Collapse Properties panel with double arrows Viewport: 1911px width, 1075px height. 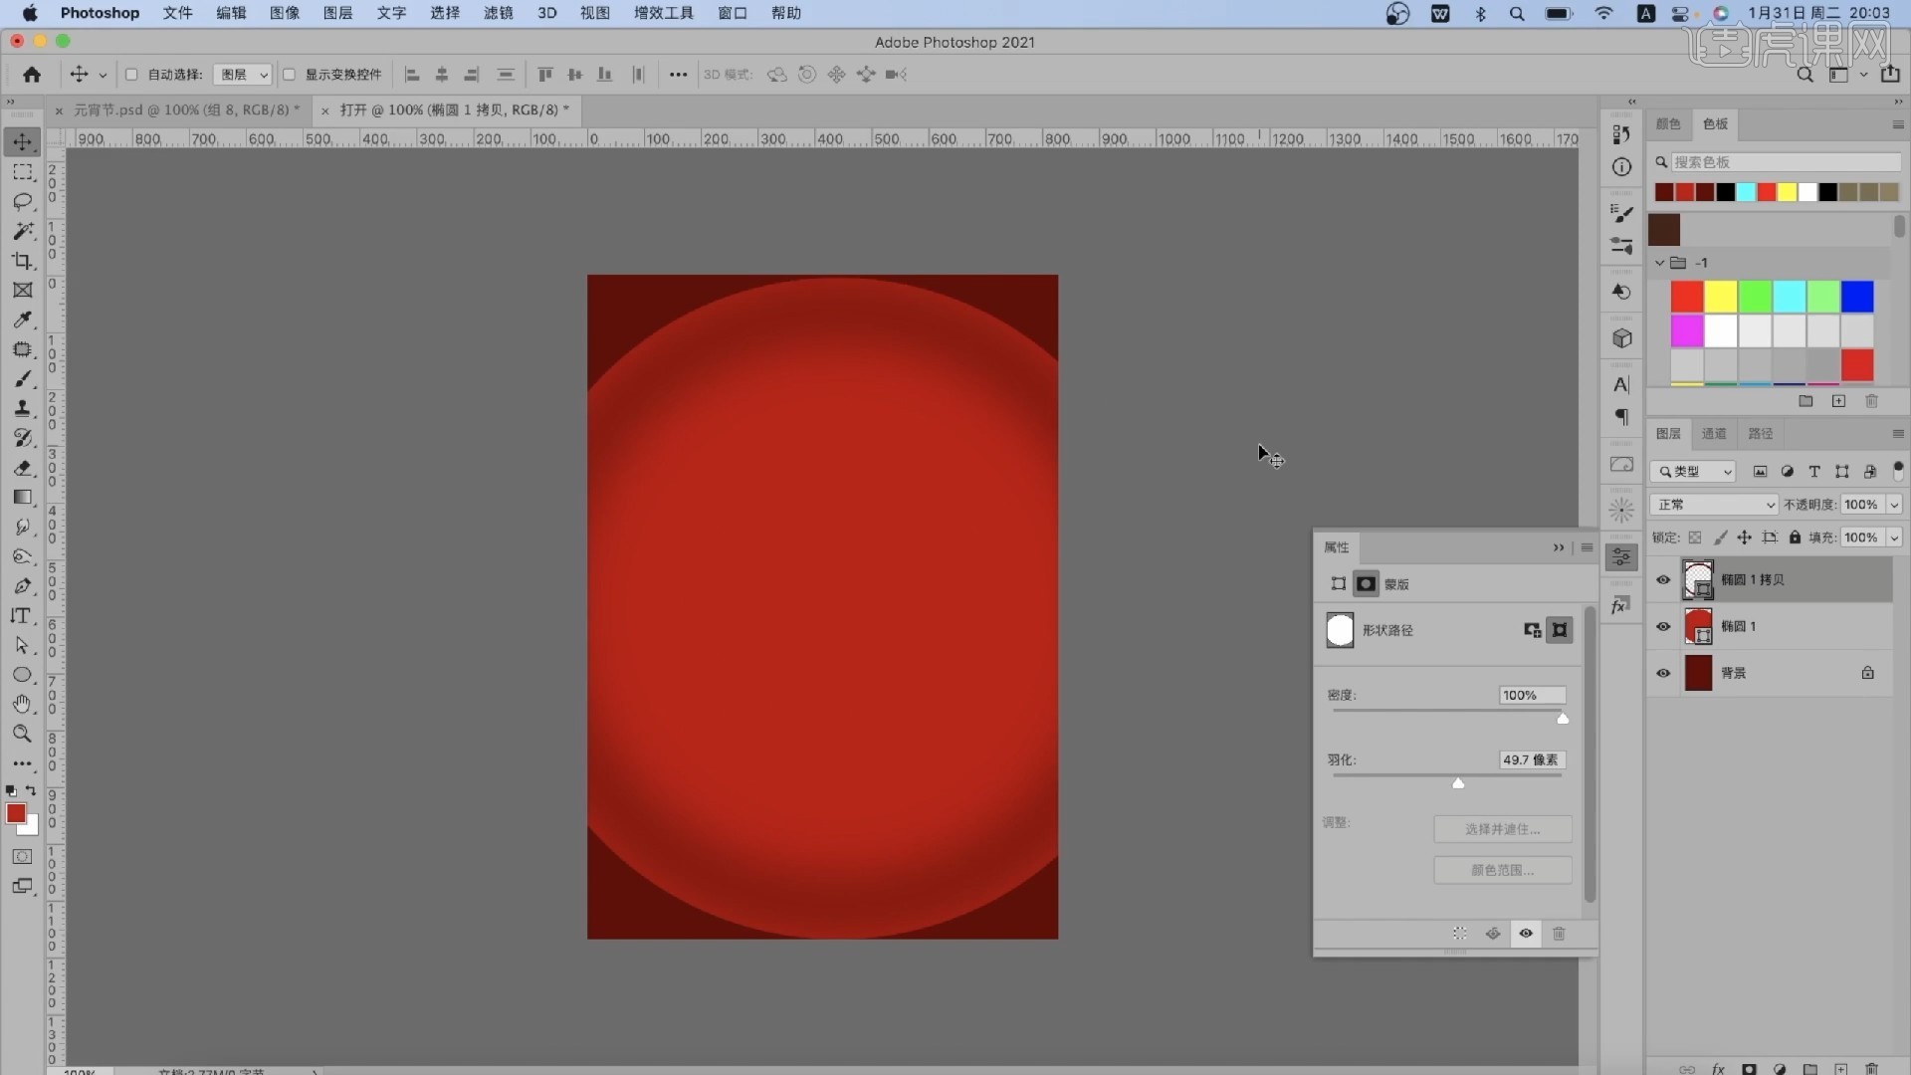point(1559,547)
